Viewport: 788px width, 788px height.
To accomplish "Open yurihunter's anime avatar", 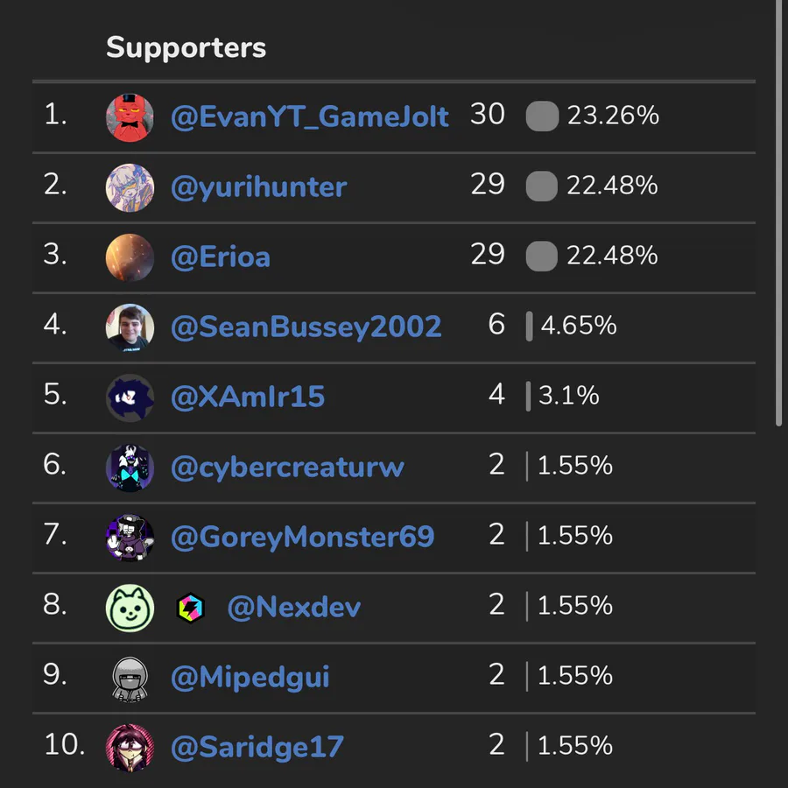I will click(130, 186).
